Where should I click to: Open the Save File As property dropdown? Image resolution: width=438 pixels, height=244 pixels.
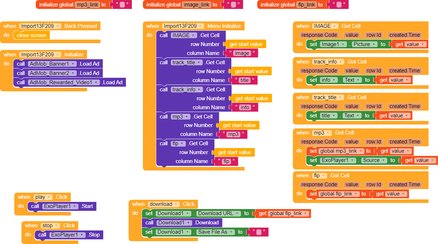pyautogui.click(x=215, y=232)
